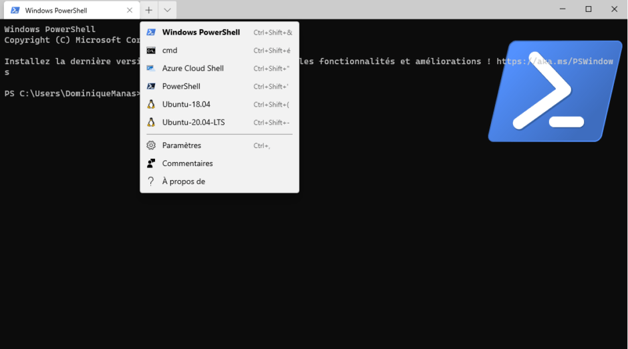Select Ubuntu-20.04-LTS menu entry
Image resolution: width=628 pixels, height=349 pixels.
193,122
